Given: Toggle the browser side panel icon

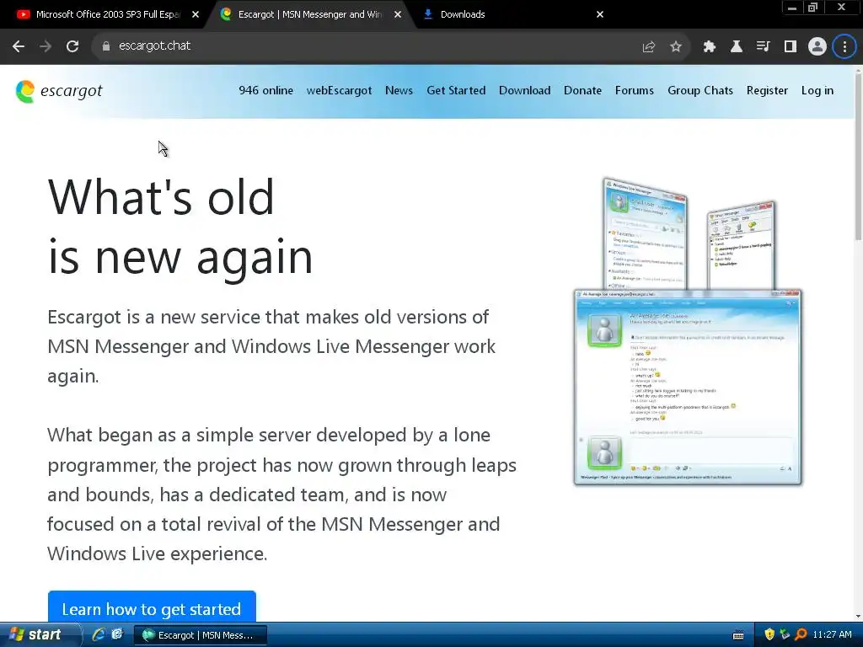Looking at the screenshot, I should pyautogui.click(x=791, y=47).
